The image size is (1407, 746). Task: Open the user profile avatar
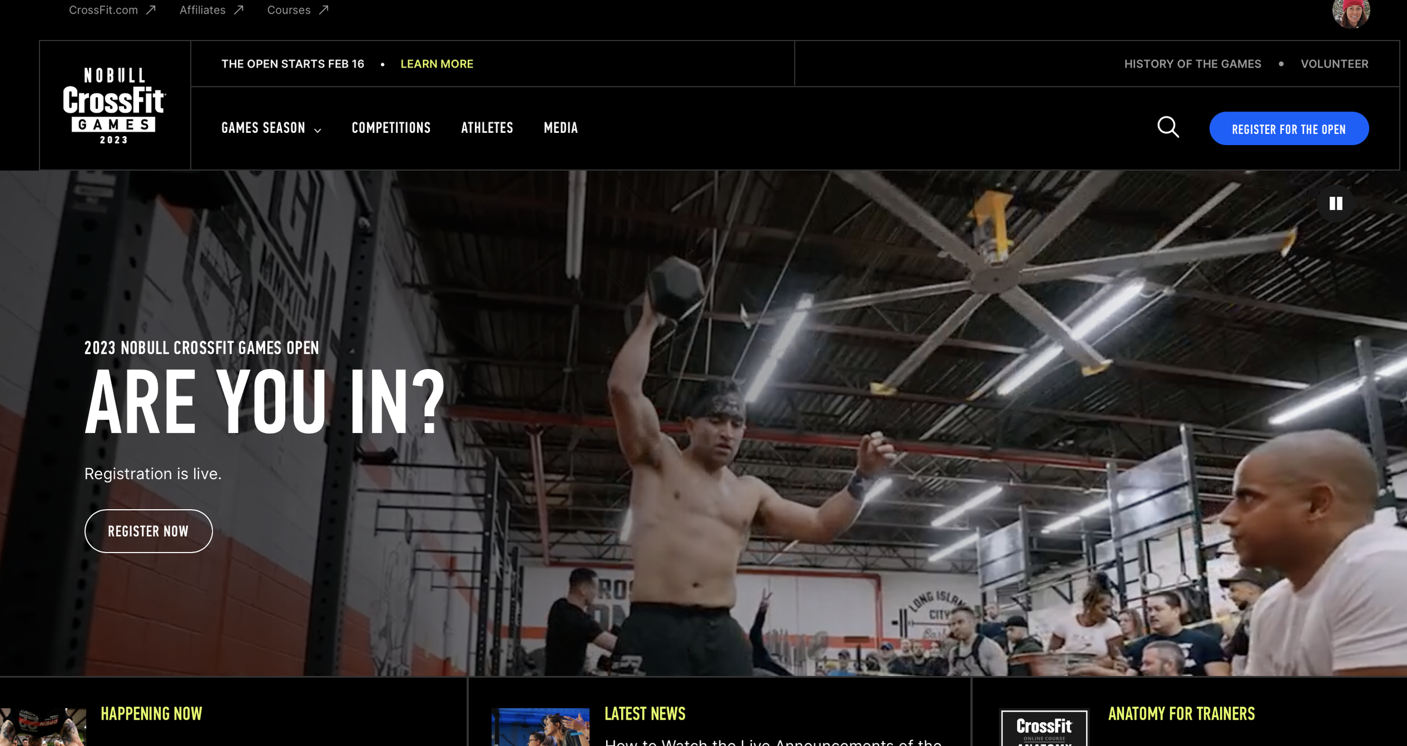[x=1351, y=11]
